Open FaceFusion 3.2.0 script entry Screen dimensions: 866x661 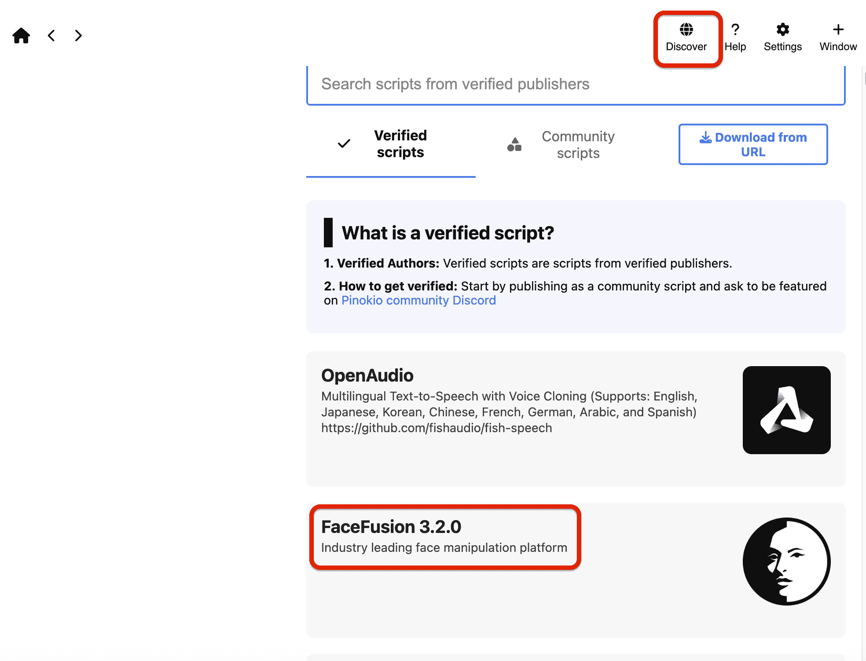391,527
